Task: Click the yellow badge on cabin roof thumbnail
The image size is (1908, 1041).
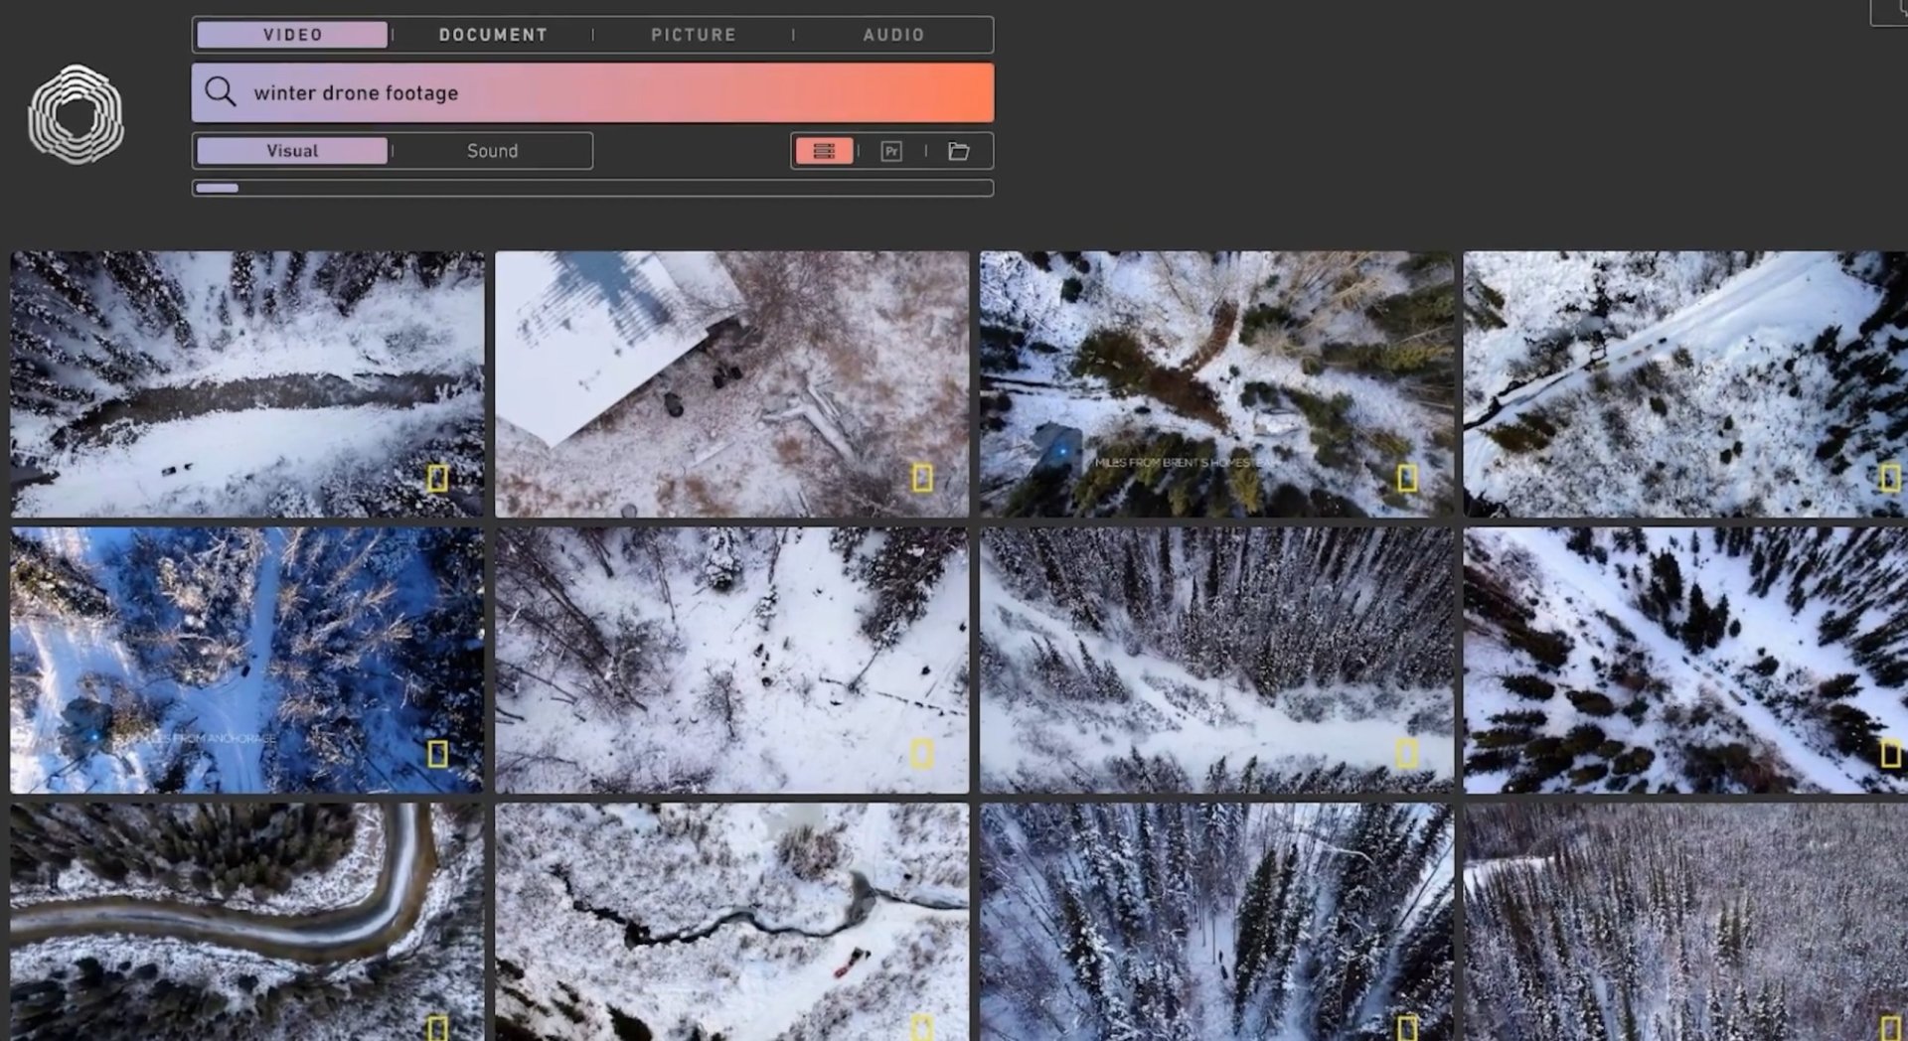Action: point(922,478)
